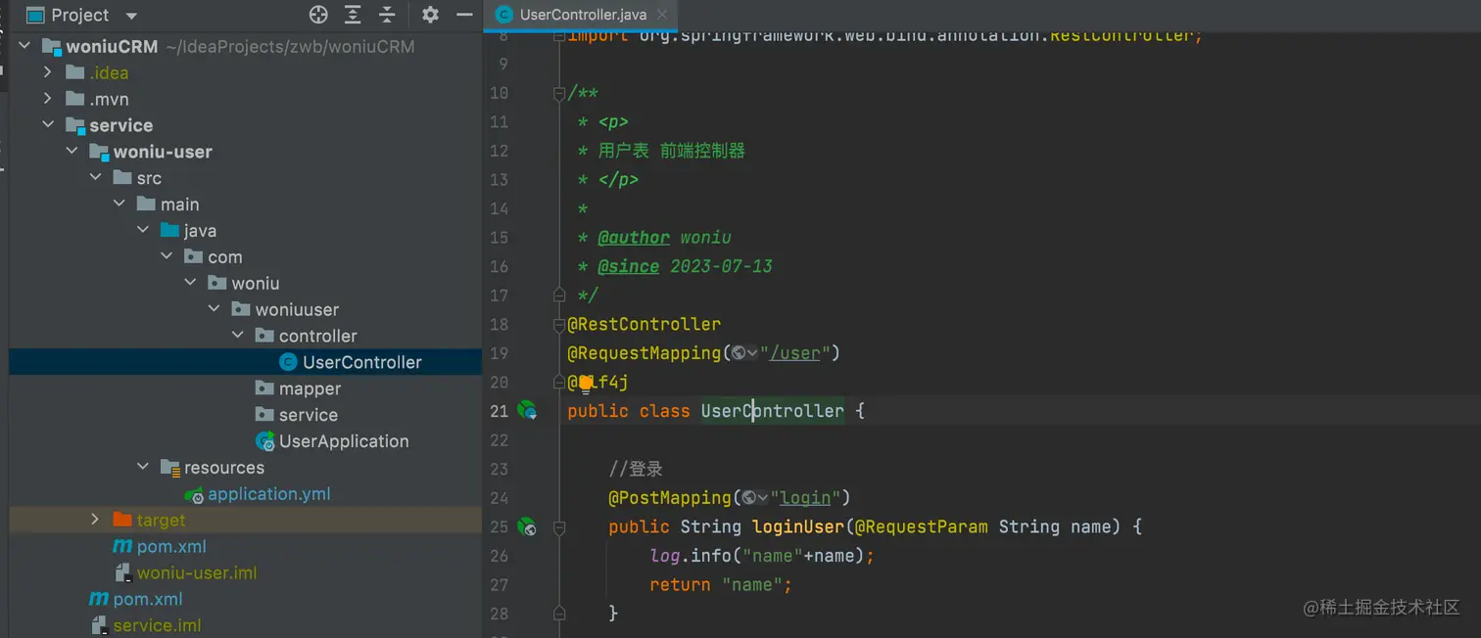Screen dimensions: 1481x638
Task: Click the fold marker at line 18
Action: 559,324
